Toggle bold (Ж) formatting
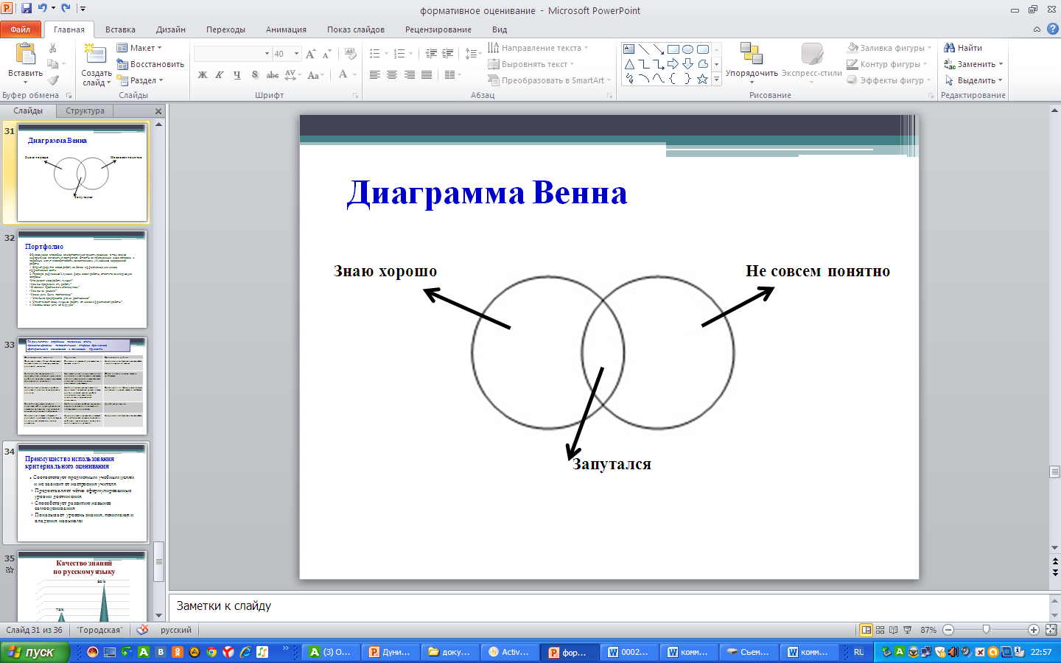The image size is (1061, 663). coord(203,75)
